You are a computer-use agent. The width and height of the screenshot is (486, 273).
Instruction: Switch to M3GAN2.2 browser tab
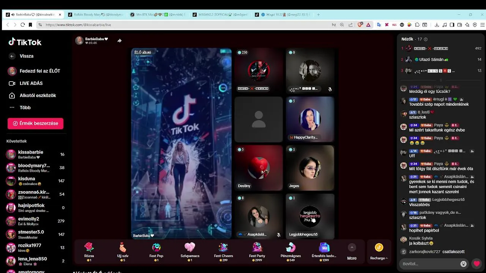click(219, 15)
